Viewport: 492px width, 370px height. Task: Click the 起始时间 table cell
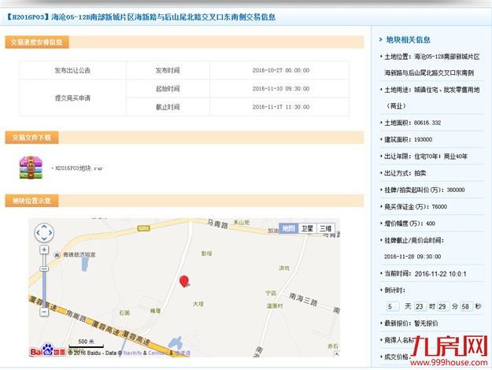(168, 89)
